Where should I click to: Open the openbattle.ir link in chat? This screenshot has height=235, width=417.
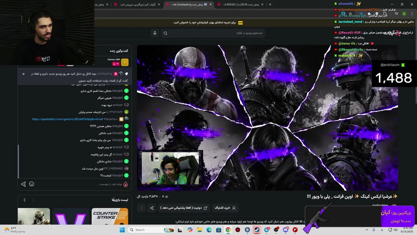67,119
